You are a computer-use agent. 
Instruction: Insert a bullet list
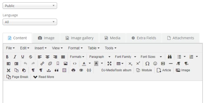pyautogui.click(x=179, y=57)
